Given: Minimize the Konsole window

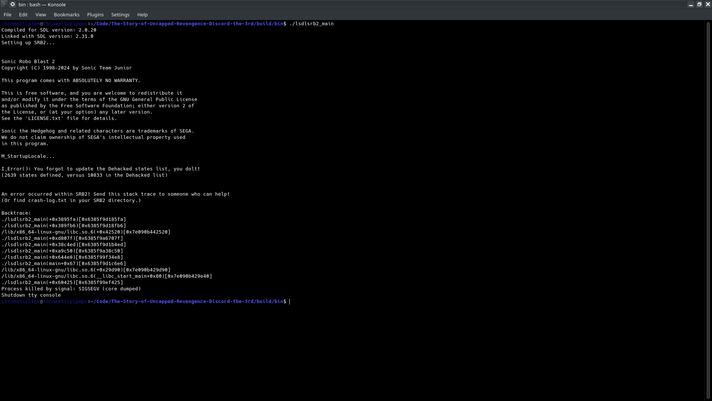Looking at the screenshot, I should click(x=691, y=4).
